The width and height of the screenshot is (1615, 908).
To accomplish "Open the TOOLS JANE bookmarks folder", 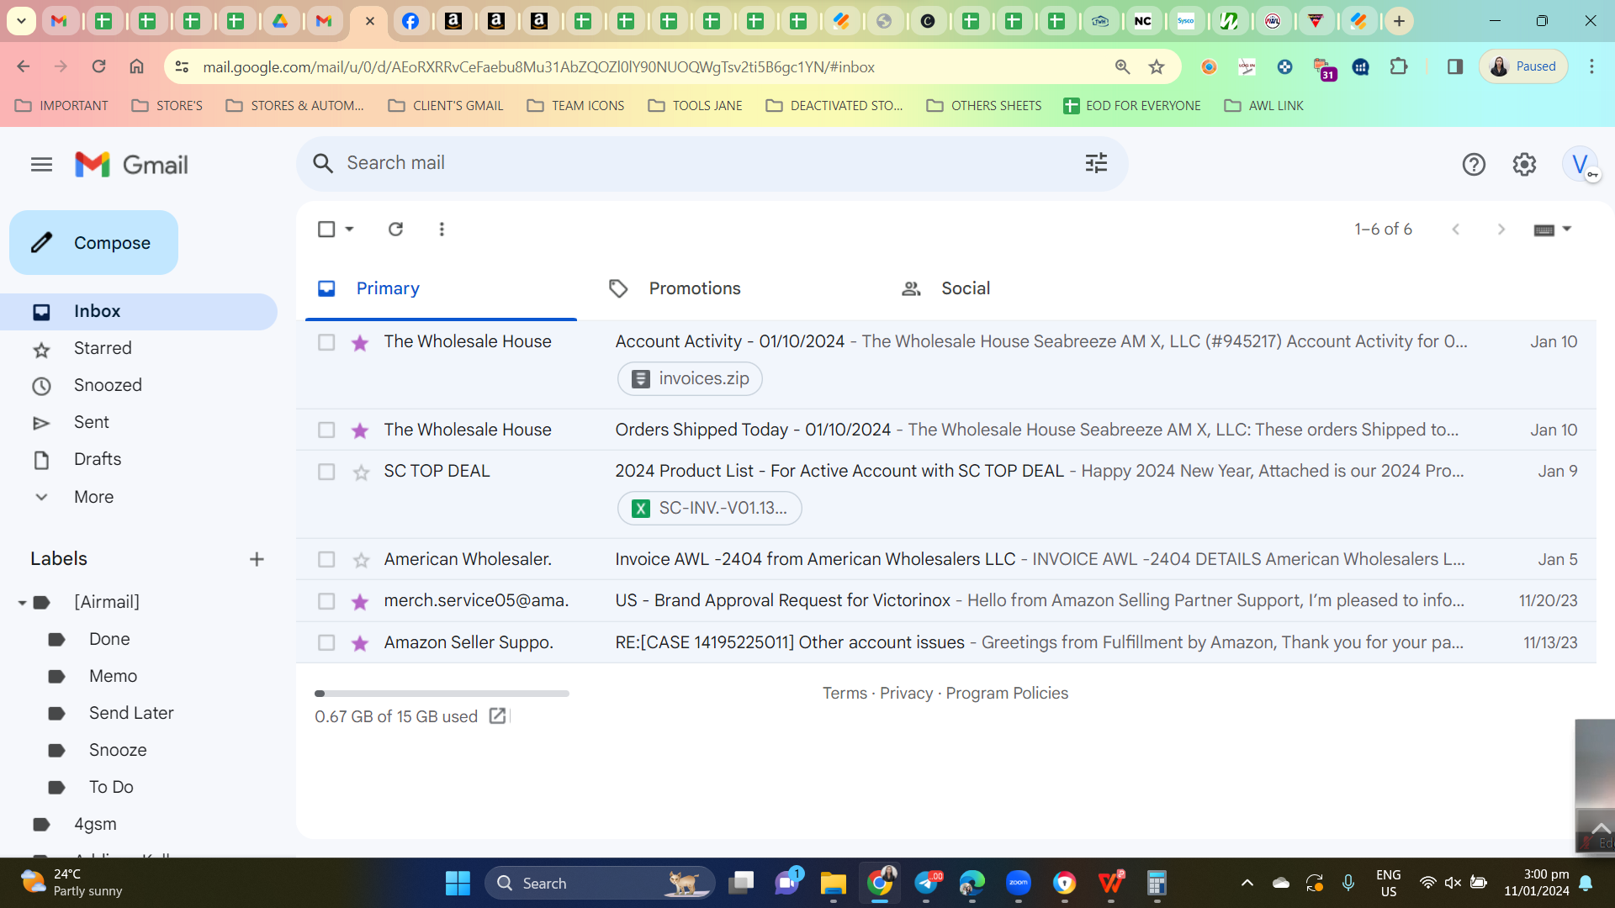I will click(695, 106).
